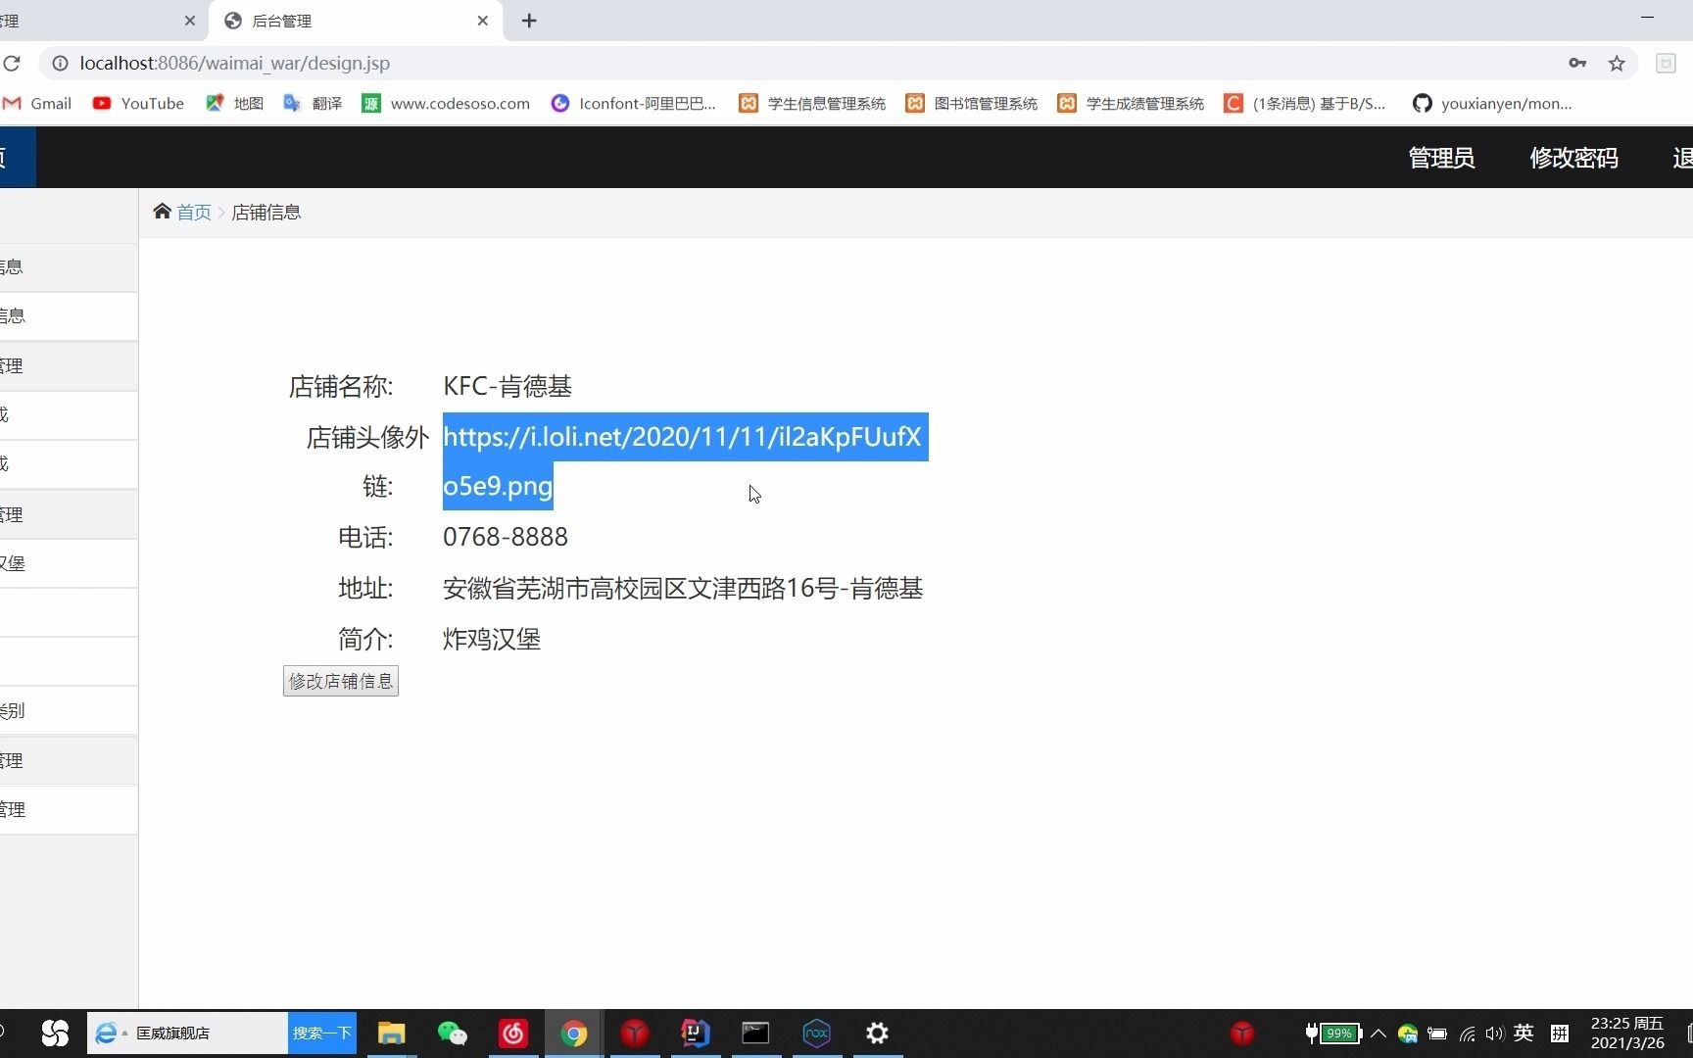Open NetEase Cloud Music from taskbar
Viewport: 1693px width, 1058px height.
513,1034
